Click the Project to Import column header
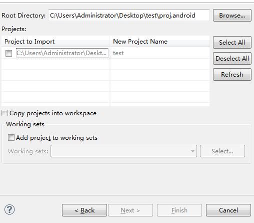Viewport: 254px width, 223px height. [x=55, y=42]
